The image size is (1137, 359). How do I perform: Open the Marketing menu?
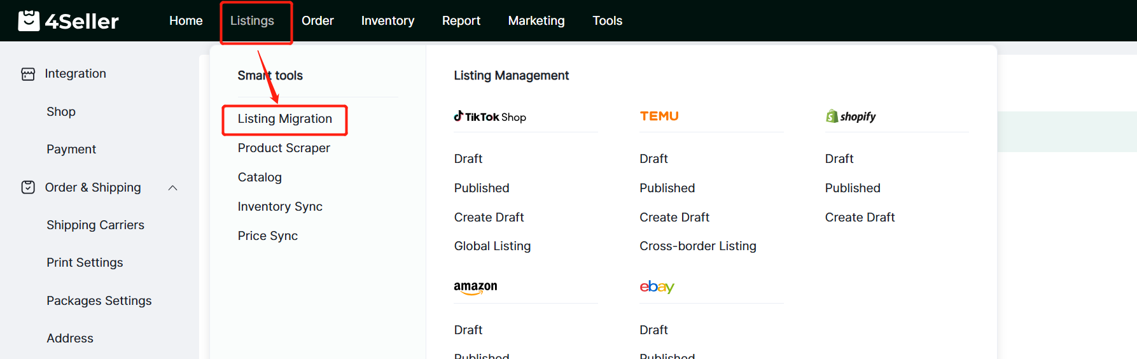tap(536, 21)
